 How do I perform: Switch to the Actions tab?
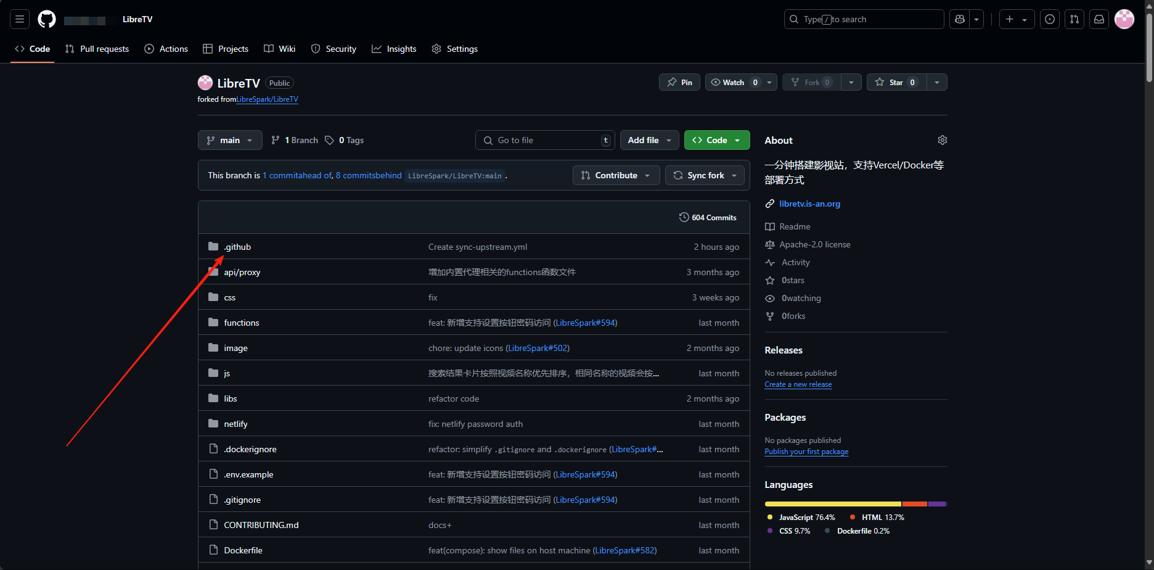click(166, 49)
